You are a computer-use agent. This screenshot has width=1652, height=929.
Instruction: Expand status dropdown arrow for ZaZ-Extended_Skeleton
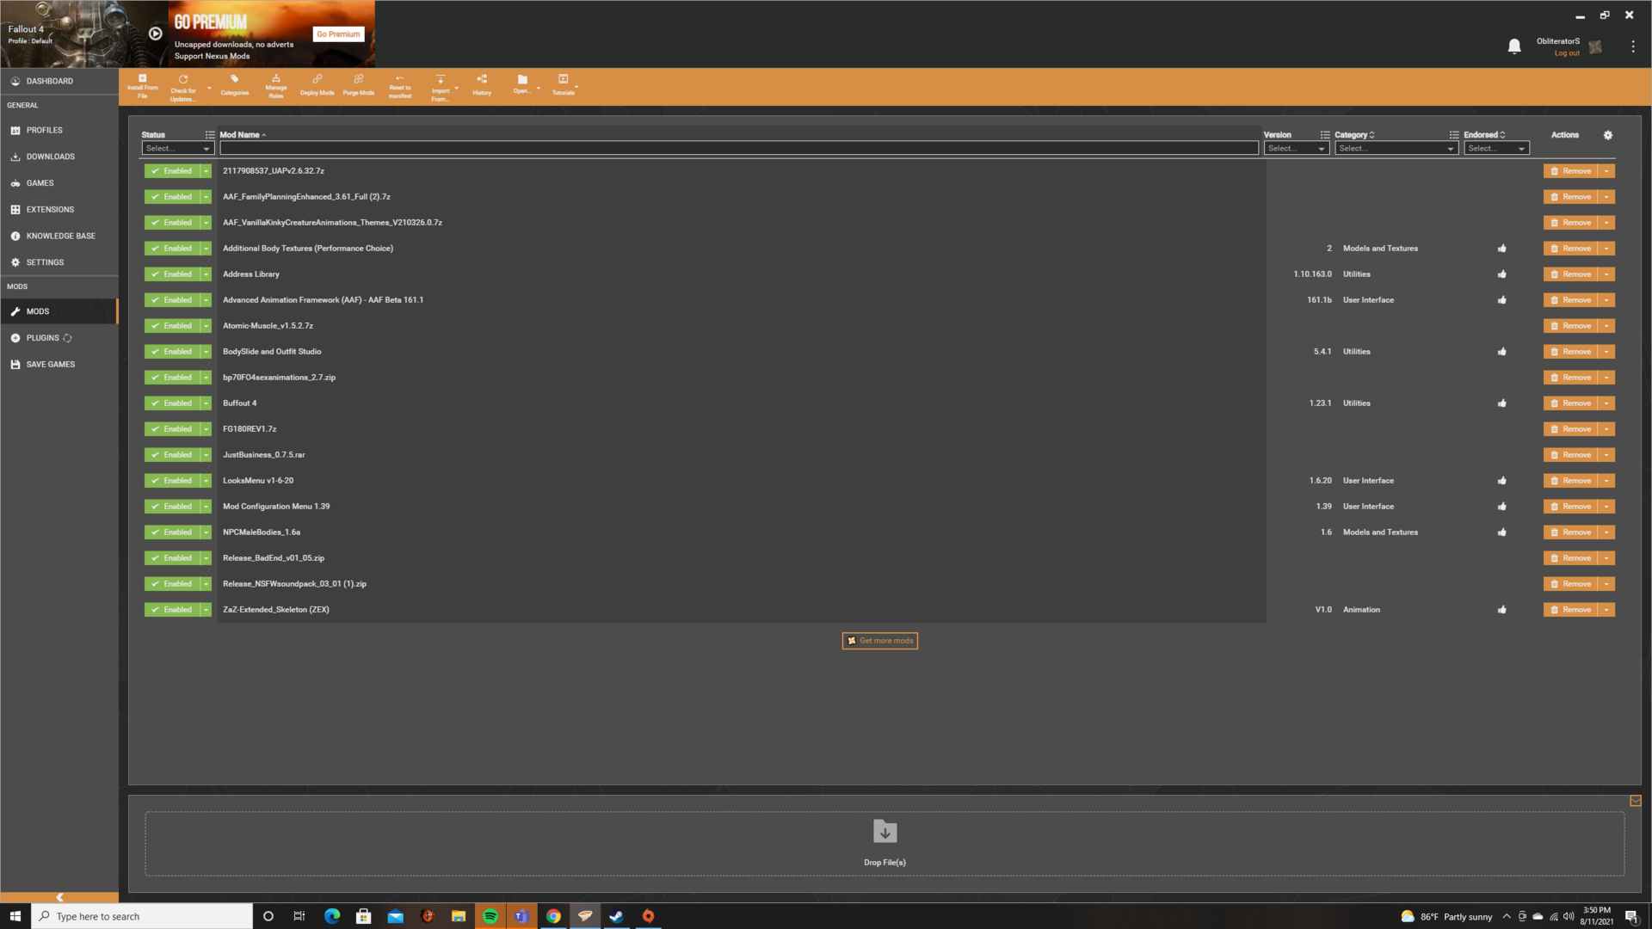pos(206,610)
